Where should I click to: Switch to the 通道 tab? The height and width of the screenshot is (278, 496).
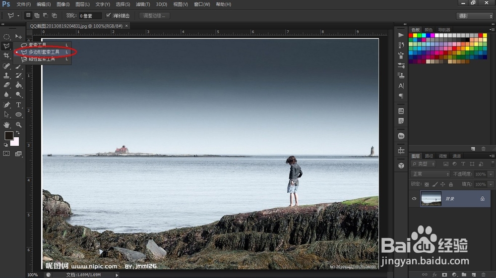456,156
